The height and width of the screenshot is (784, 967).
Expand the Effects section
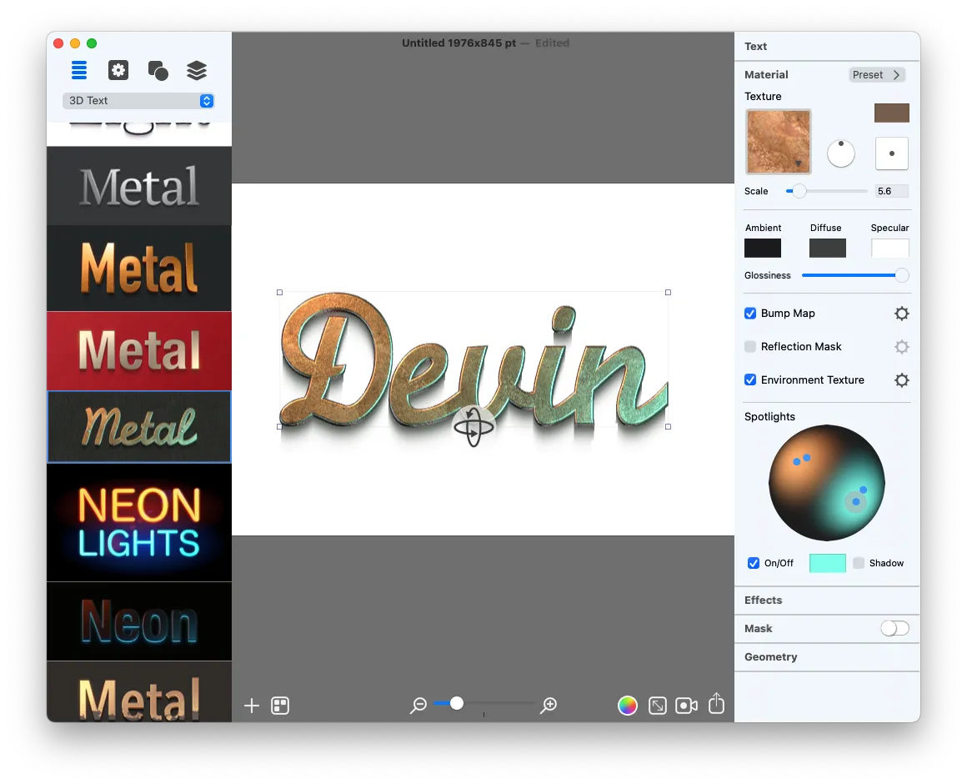click(x=764, y=601)
